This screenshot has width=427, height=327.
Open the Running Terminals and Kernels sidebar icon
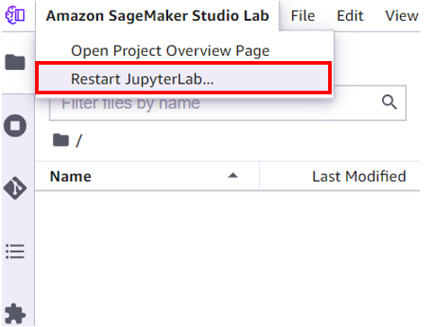coord(15,126)
